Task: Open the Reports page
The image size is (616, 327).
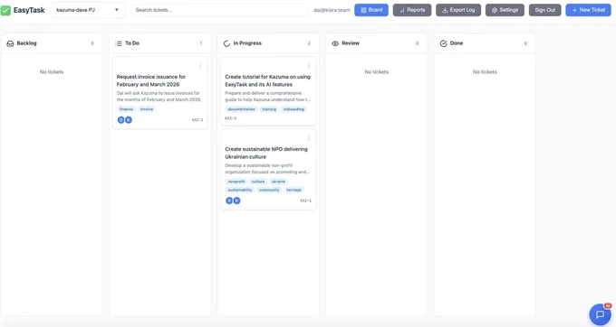Action: click(x=412, y=10)
